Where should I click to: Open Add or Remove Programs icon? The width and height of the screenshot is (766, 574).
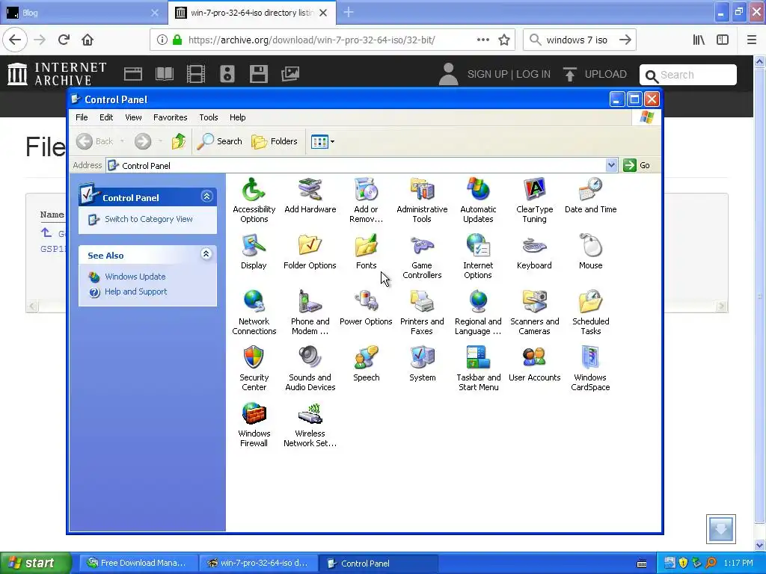pyautogui.click(x=366, y=200)
